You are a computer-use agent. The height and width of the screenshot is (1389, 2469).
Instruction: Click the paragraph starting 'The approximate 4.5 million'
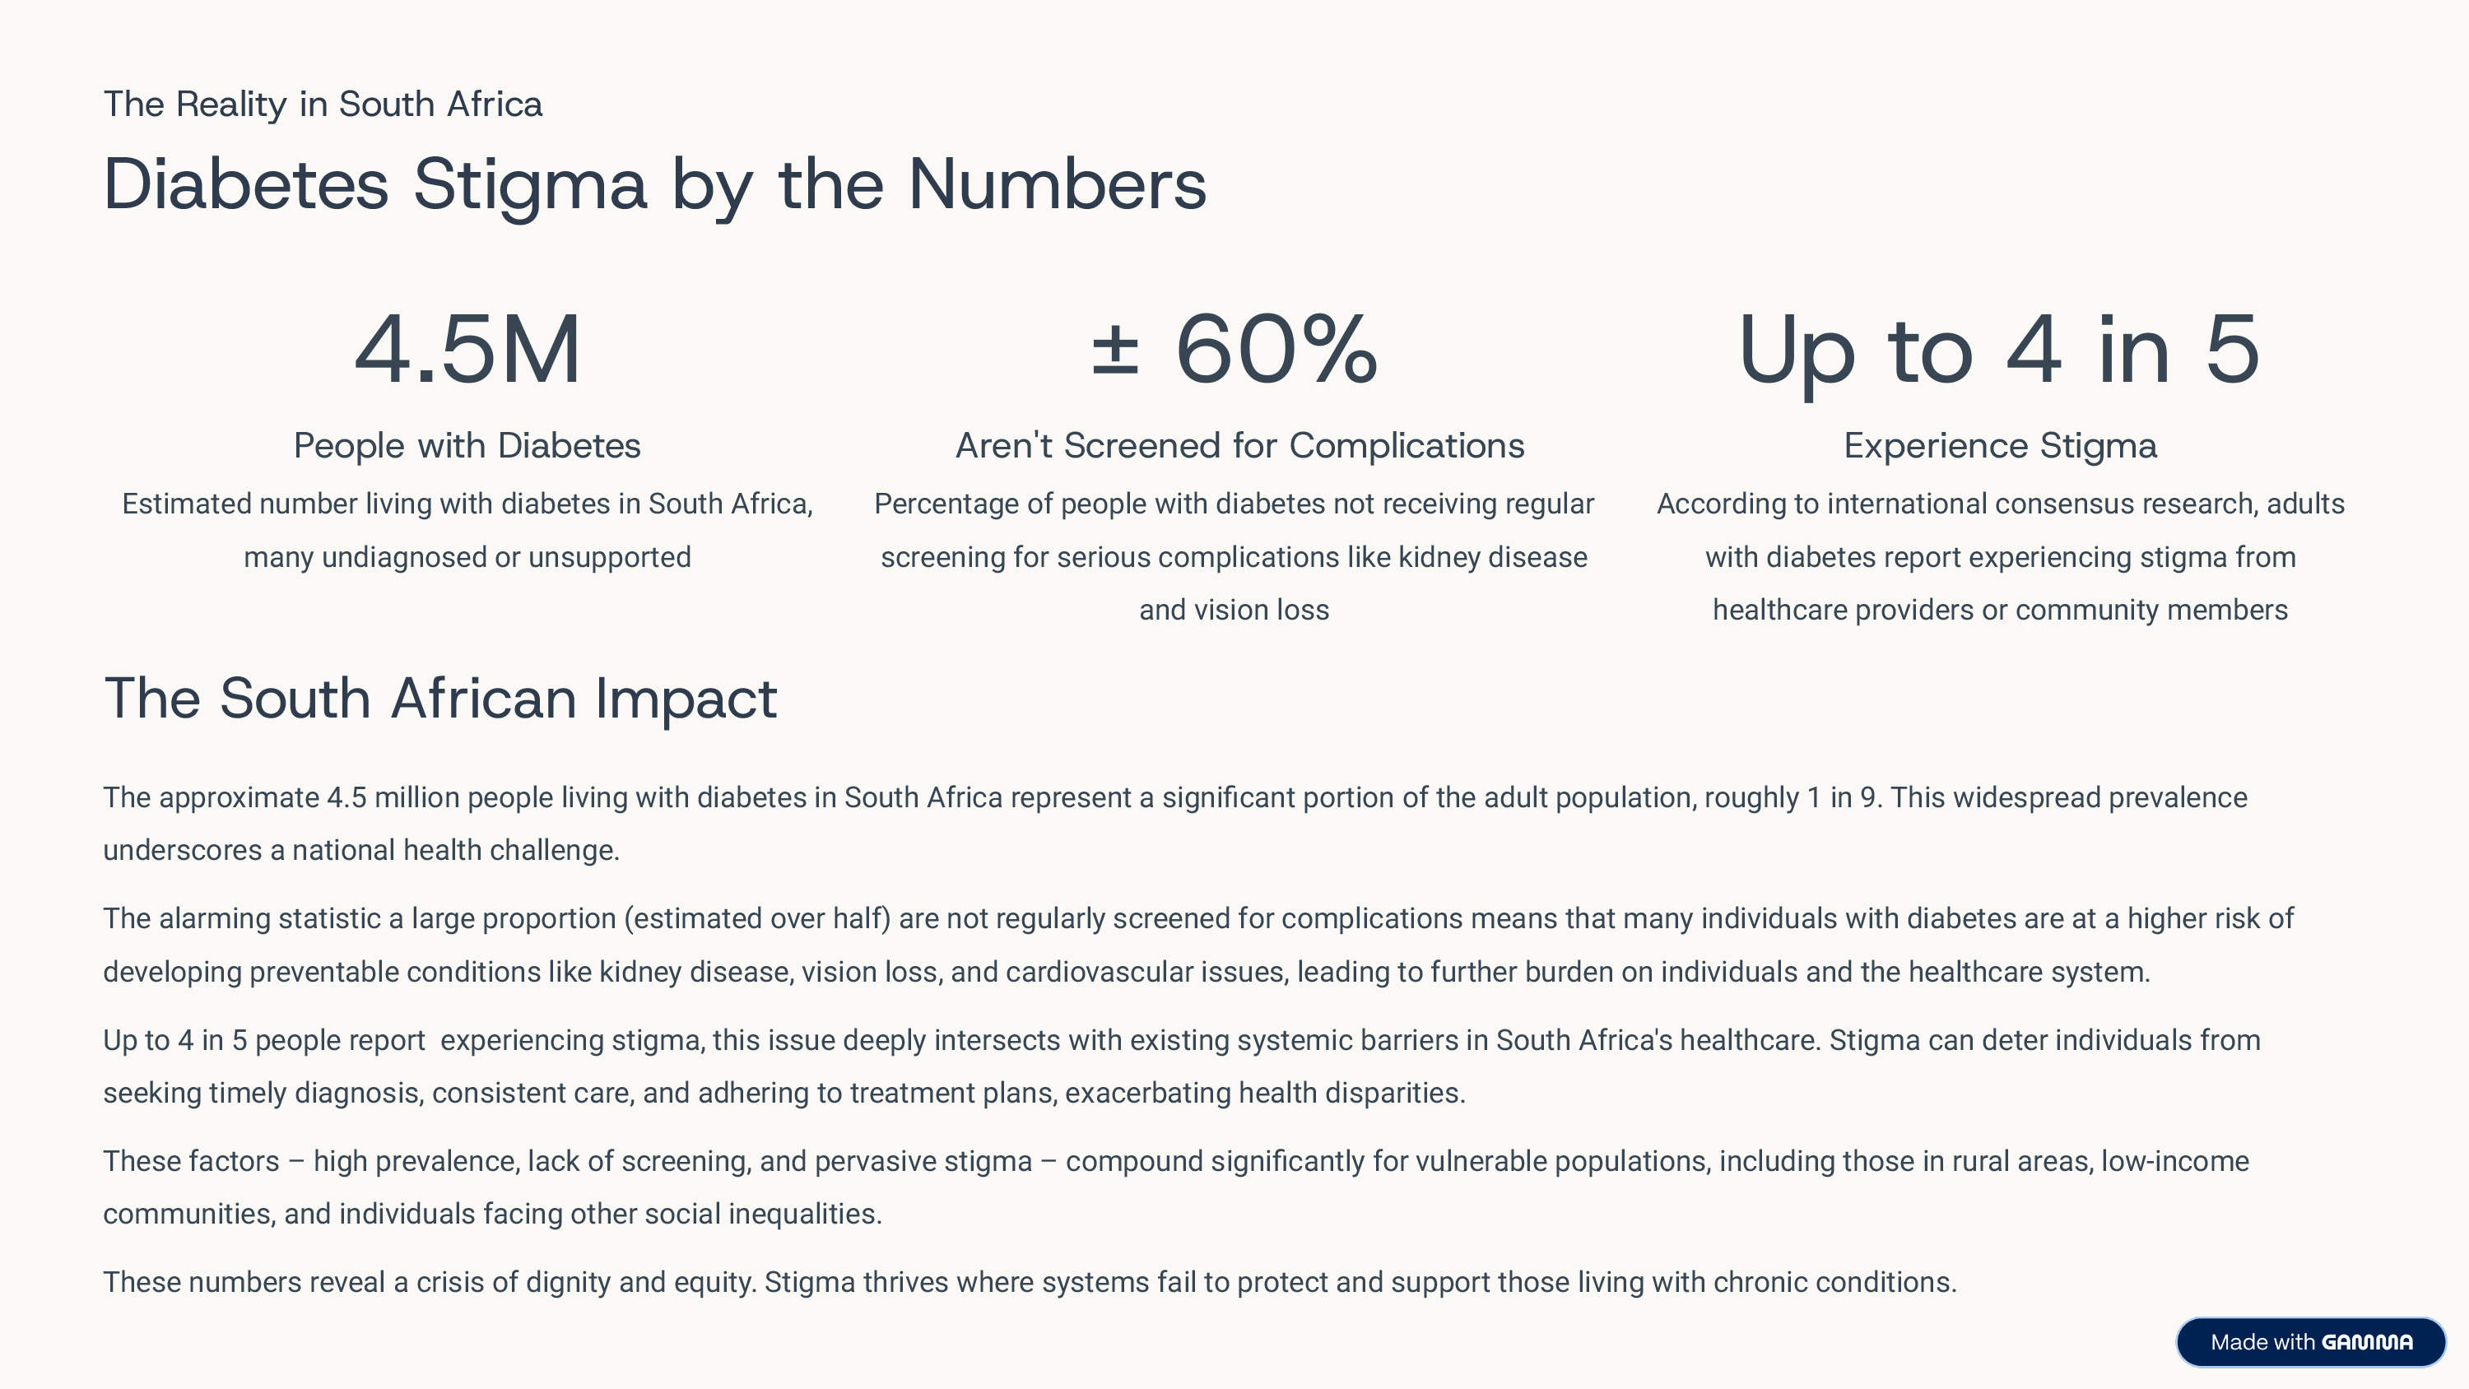[1174, 797]
